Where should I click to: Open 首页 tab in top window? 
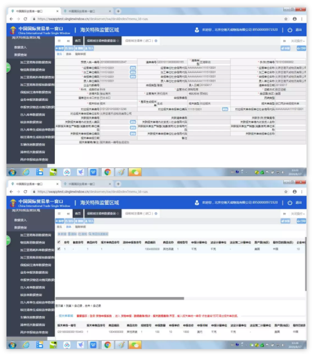pyautogui.click(x=78, y=41)
